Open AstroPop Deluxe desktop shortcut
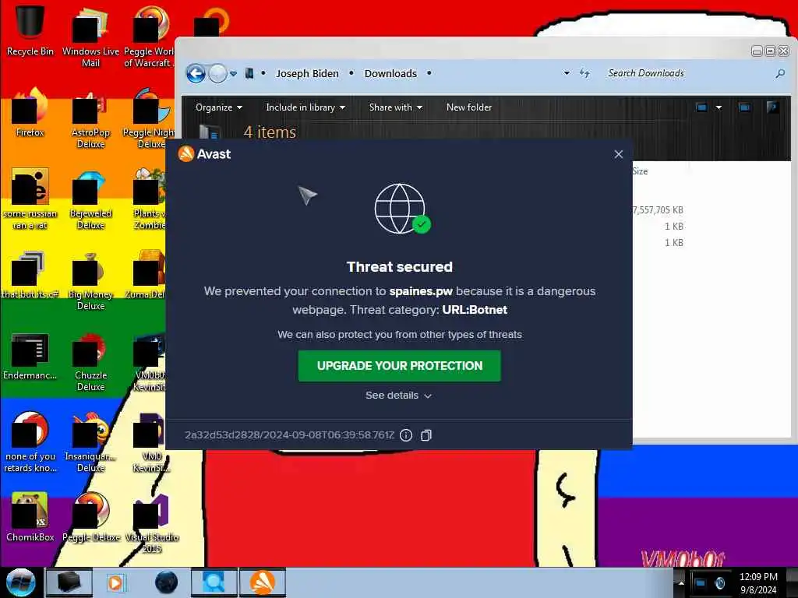798x598 pixels. 90,119
